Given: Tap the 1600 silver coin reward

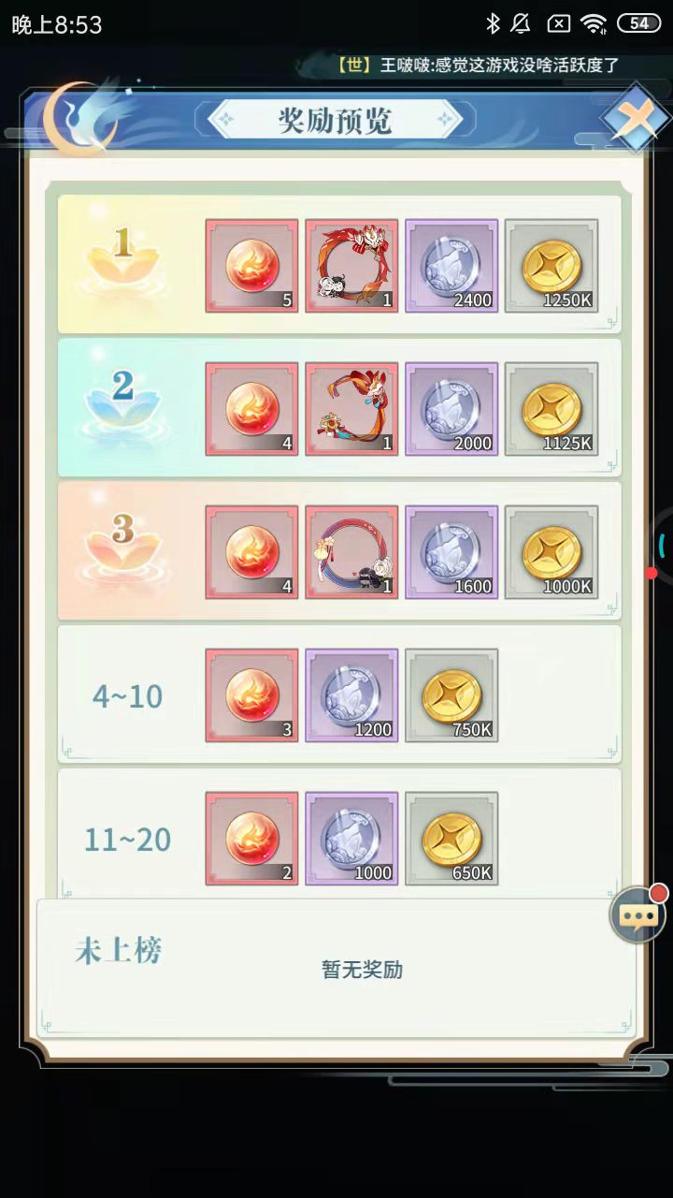Looking at the screenshot, I should pyautogui.click(x=451, y=552).
